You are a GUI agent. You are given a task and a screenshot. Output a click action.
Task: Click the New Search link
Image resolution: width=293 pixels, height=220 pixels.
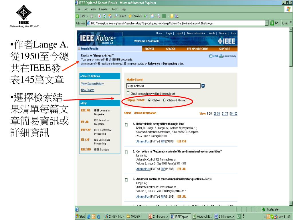click(88, 90)
